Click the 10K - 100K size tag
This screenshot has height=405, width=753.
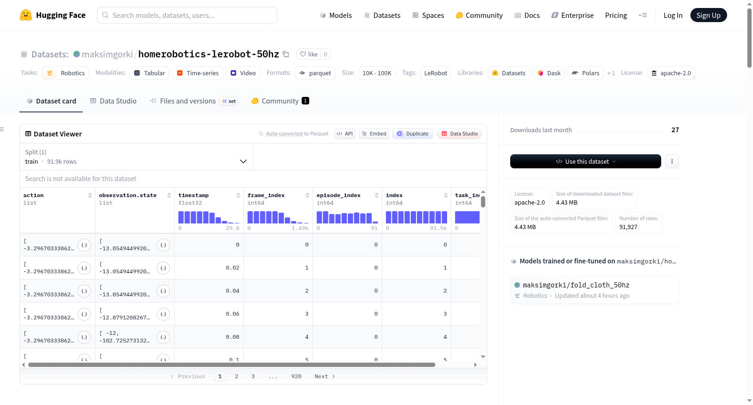(x=377, y=73)
